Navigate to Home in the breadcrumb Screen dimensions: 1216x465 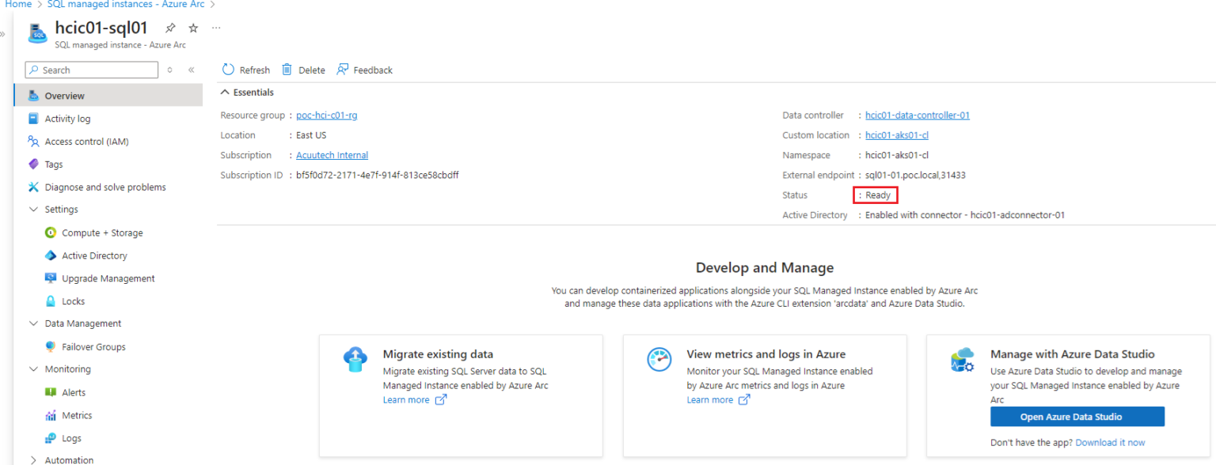(18, 5)
